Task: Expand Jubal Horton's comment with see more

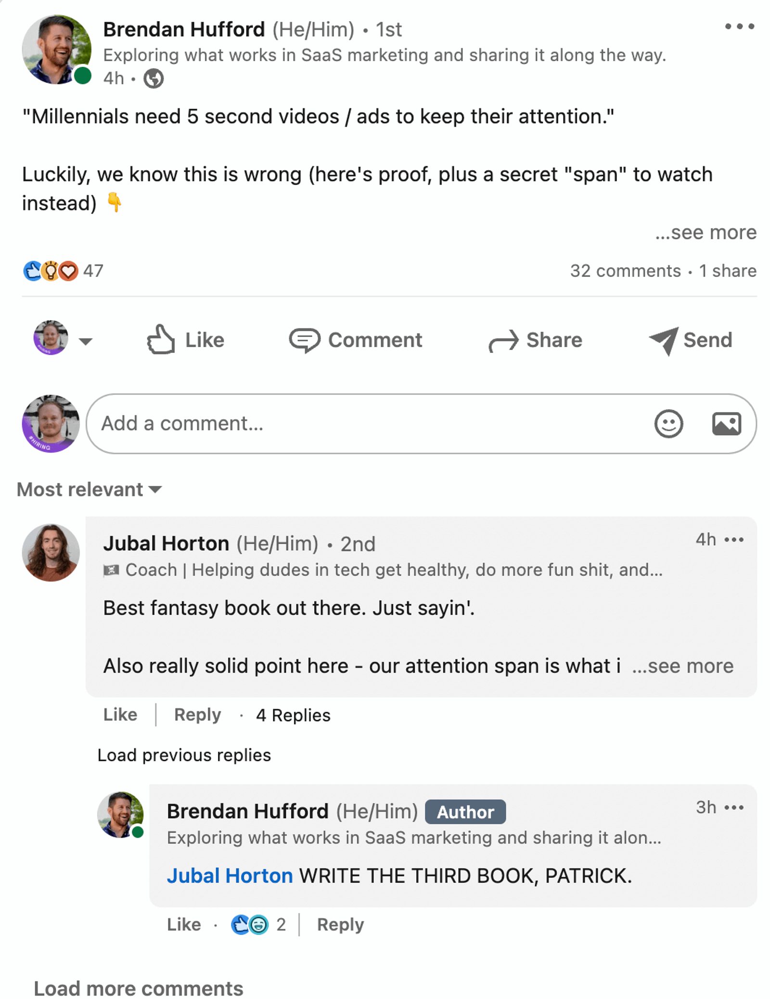Action: [x=682, y=666]
